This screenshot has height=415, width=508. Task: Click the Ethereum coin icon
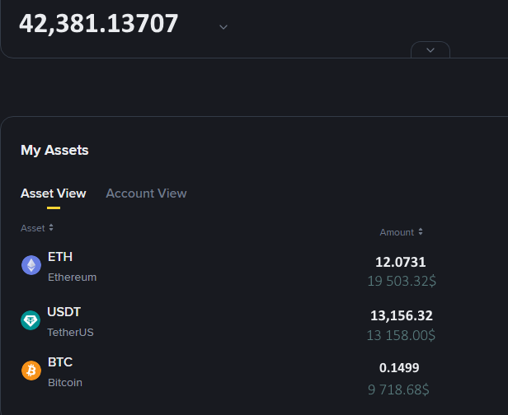[x=31, y=265]
